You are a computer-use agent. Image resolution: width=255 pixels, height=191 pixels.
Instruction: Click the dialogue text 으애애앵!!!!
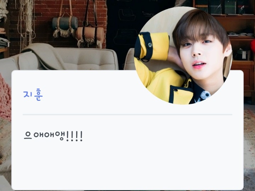point(53,136)
